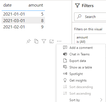
Task: Expand Sort by chevron arrow
Action: tap(101, 100)
